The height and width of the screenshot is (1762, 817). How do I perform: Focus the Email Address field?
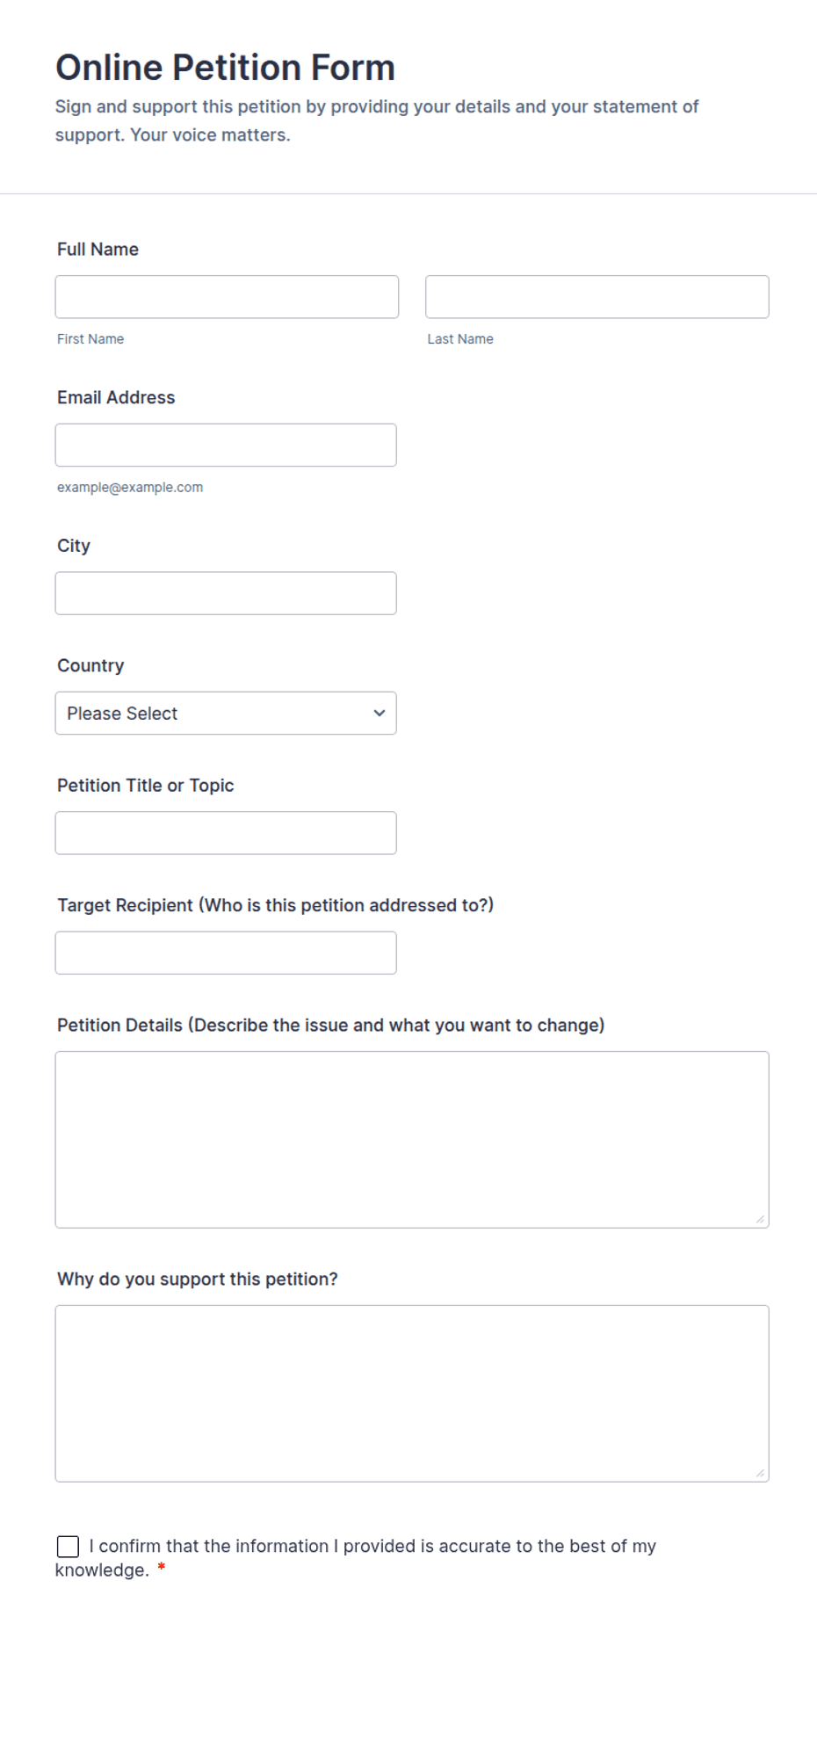click(226, 446)
